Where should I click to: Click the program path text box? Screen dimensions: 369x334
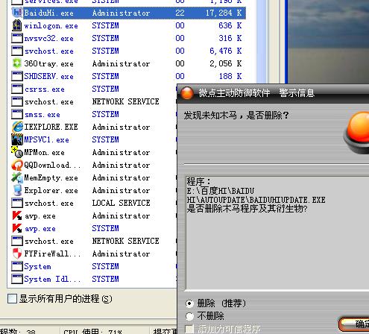[277, 233]
